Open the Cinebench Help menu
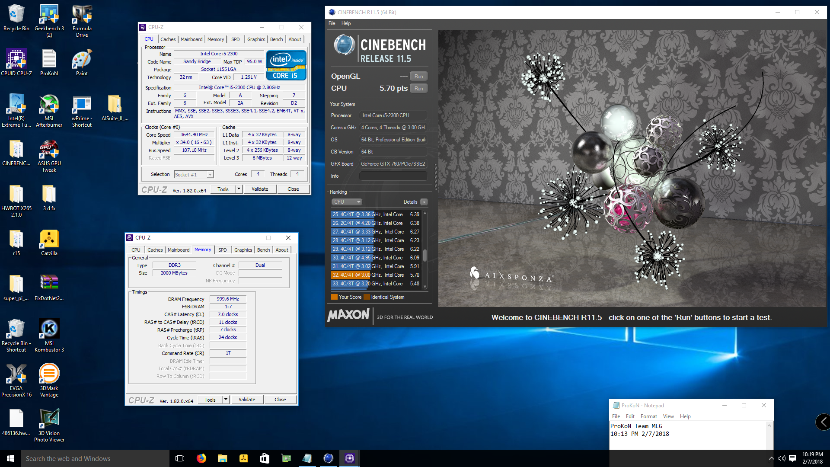The width and height of the screenshot is (830, 467). 346,23
